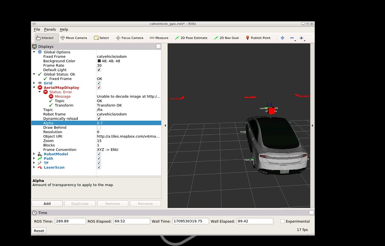Viewport: 385px width, 246px height.
Task: Toggle the Grid display checkbox
Action: tap(99, 83)
